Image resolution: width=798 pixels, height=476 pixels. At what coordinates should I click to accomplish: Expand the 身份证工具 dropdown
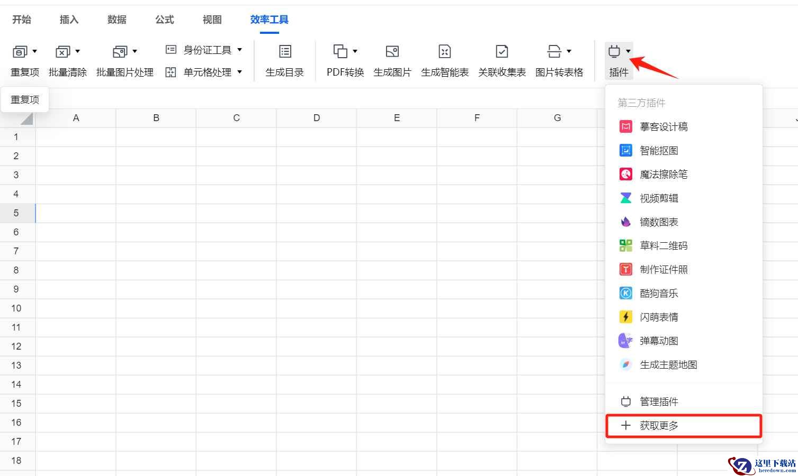pyautogui.click(x=239, y=50)
